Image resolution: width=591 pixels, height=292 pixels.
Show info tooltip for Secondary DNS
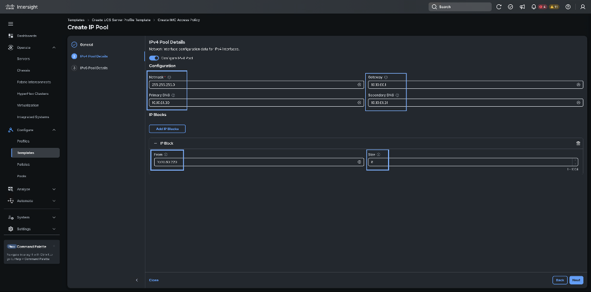[x=397, y=95]
